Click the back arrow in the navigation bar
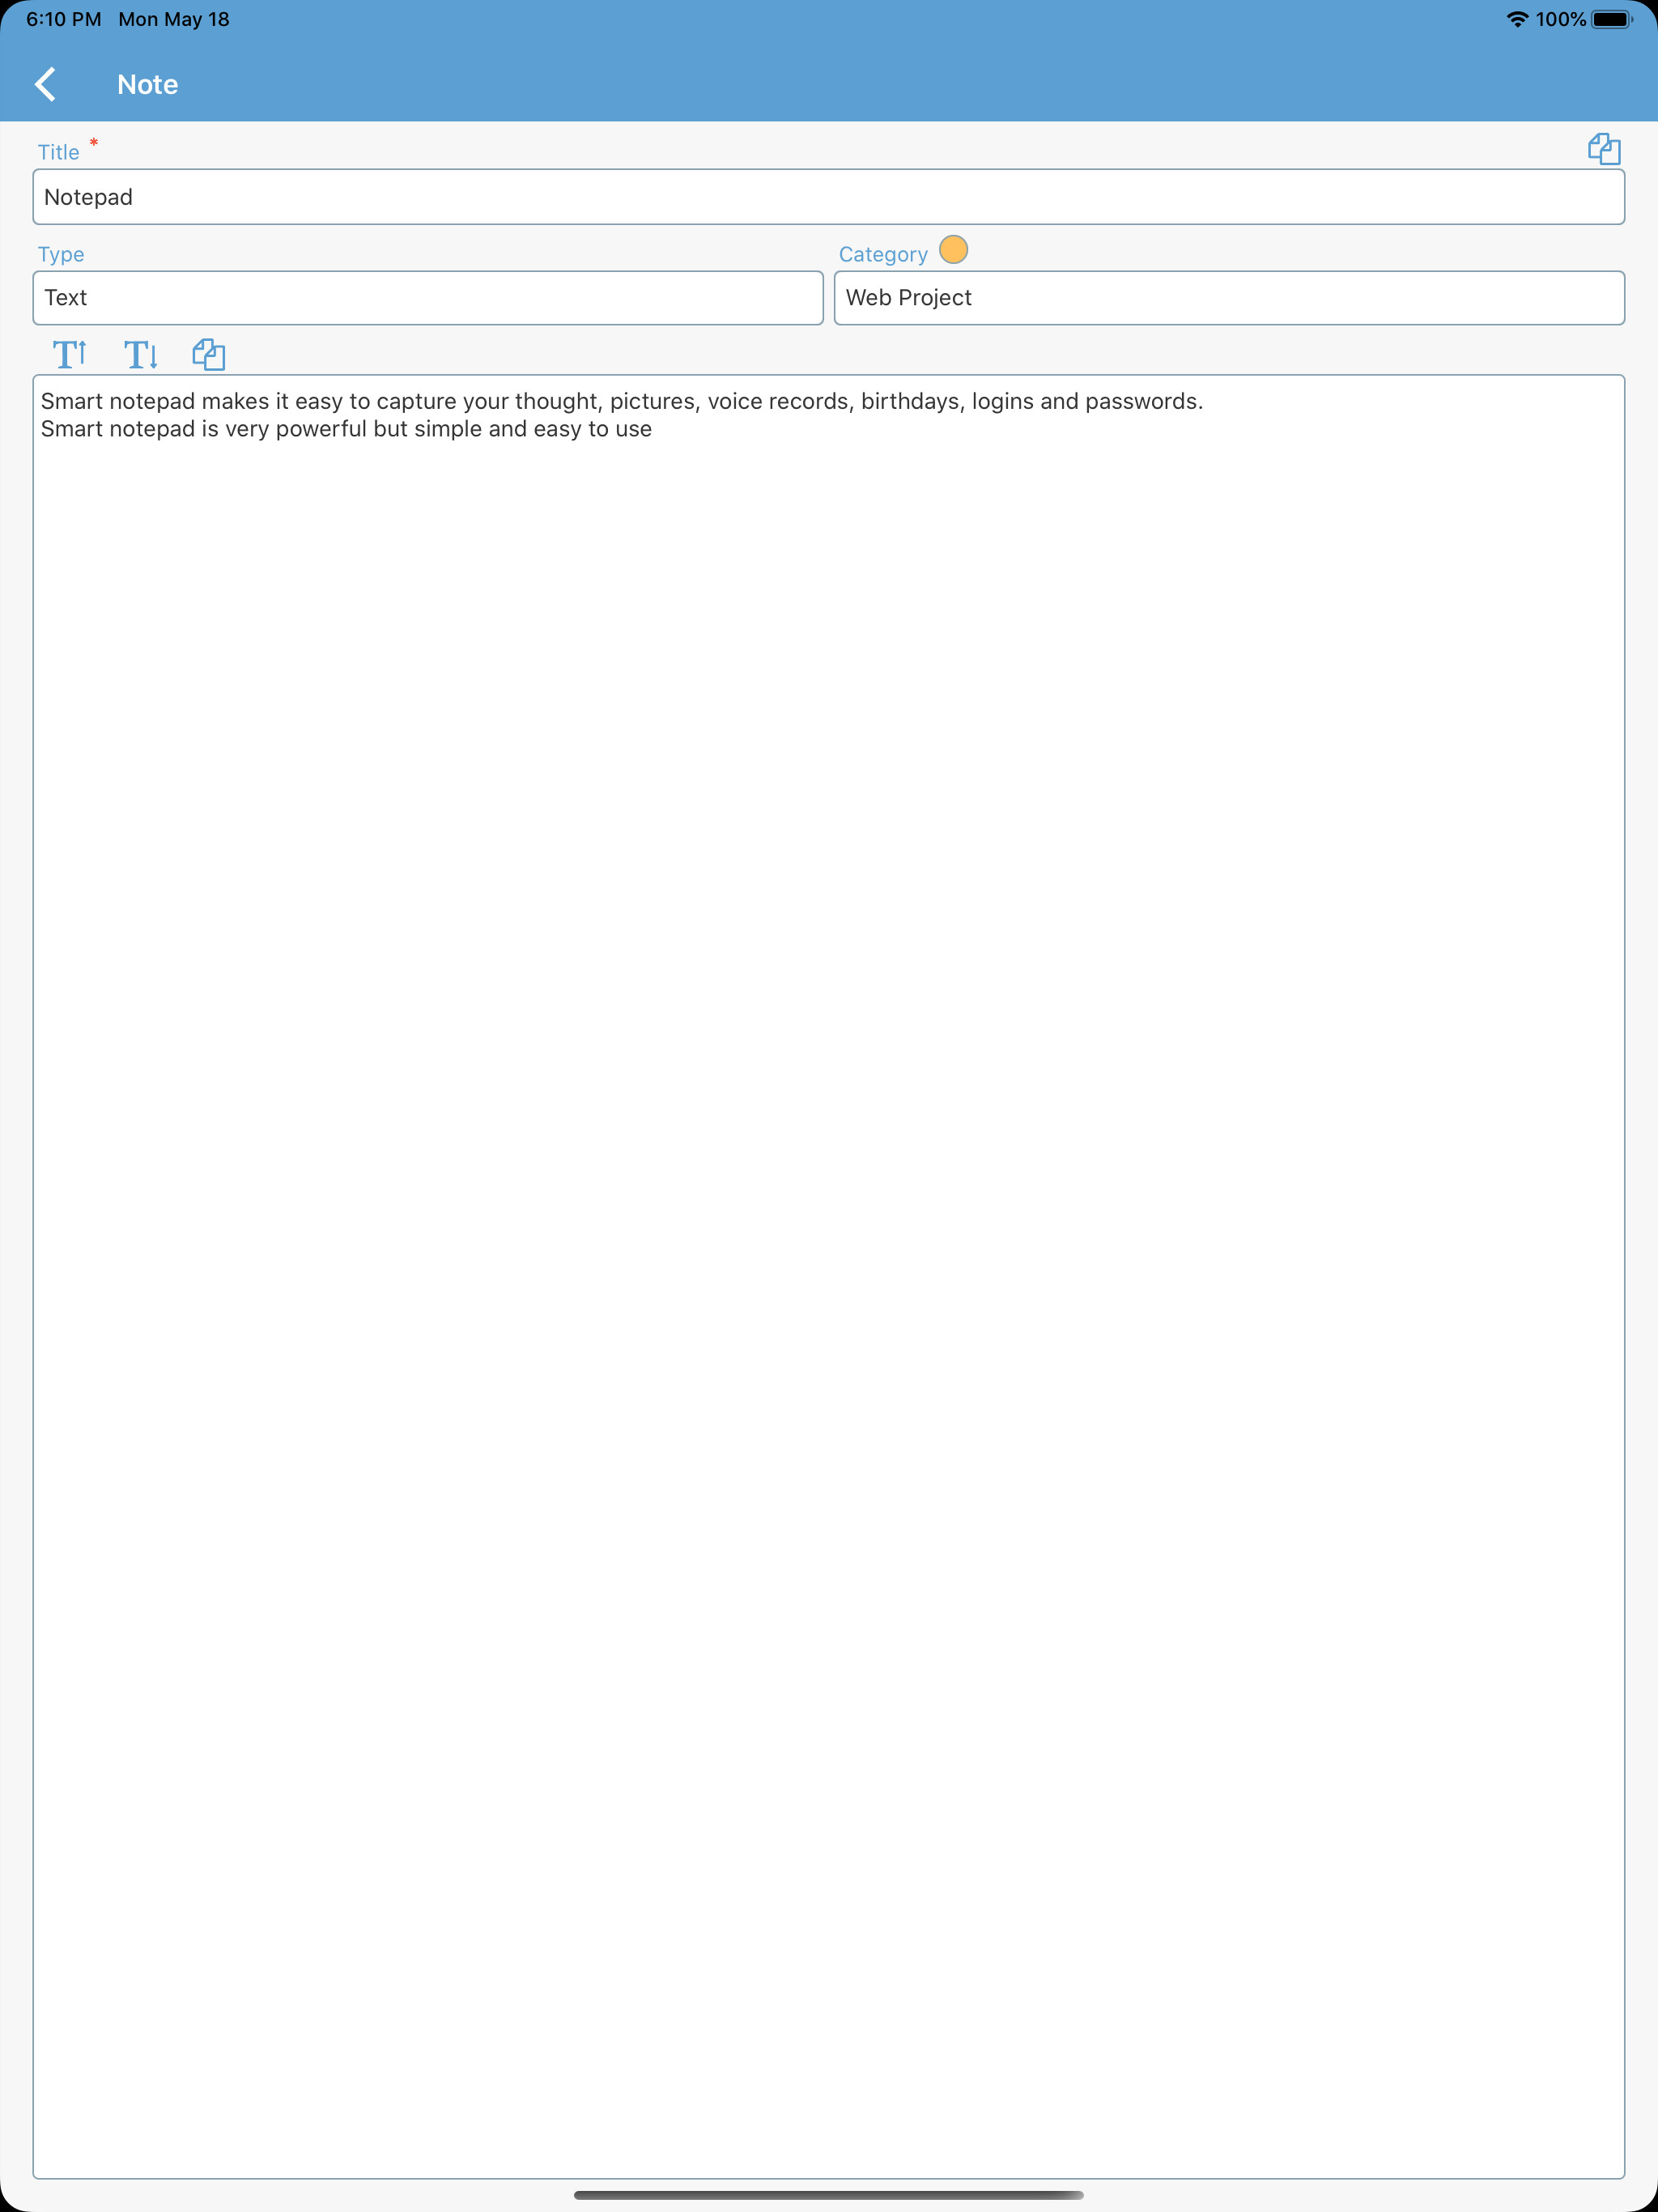 pyautogui.click(x=47, y=83)
